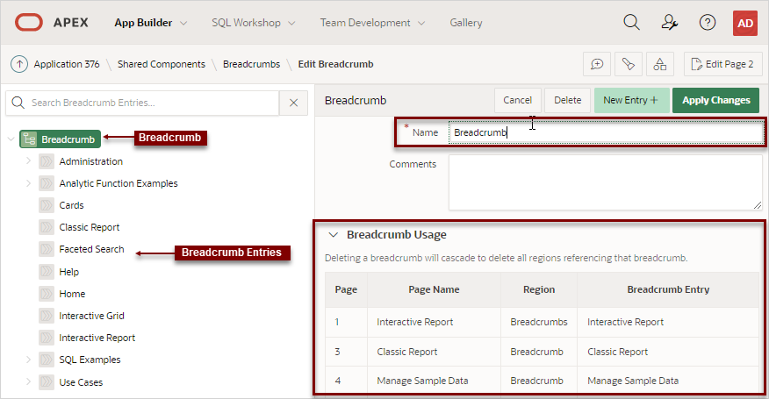Collapse the Breadcrumb root tree node

[x=11, y=139]
